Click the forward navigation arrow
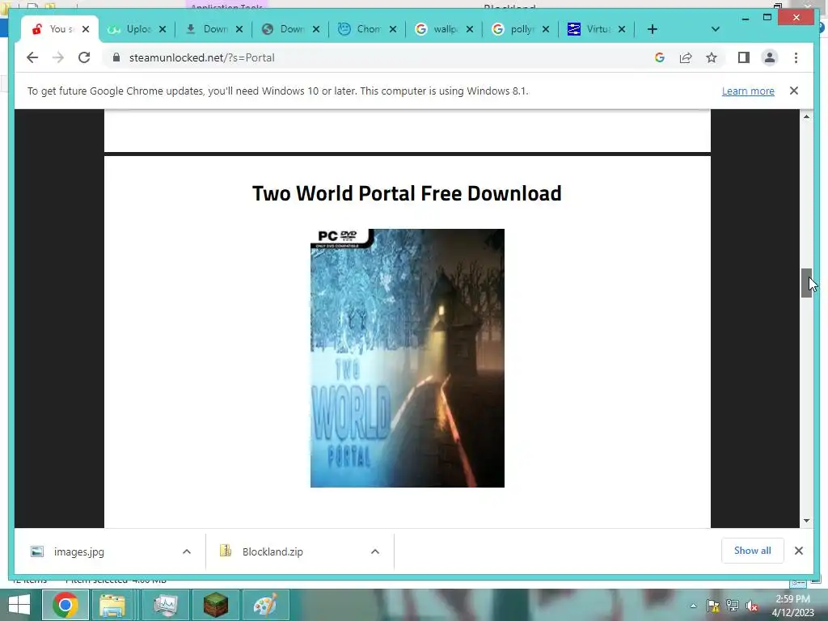The image size is (828, 621). tap(58, 57)
